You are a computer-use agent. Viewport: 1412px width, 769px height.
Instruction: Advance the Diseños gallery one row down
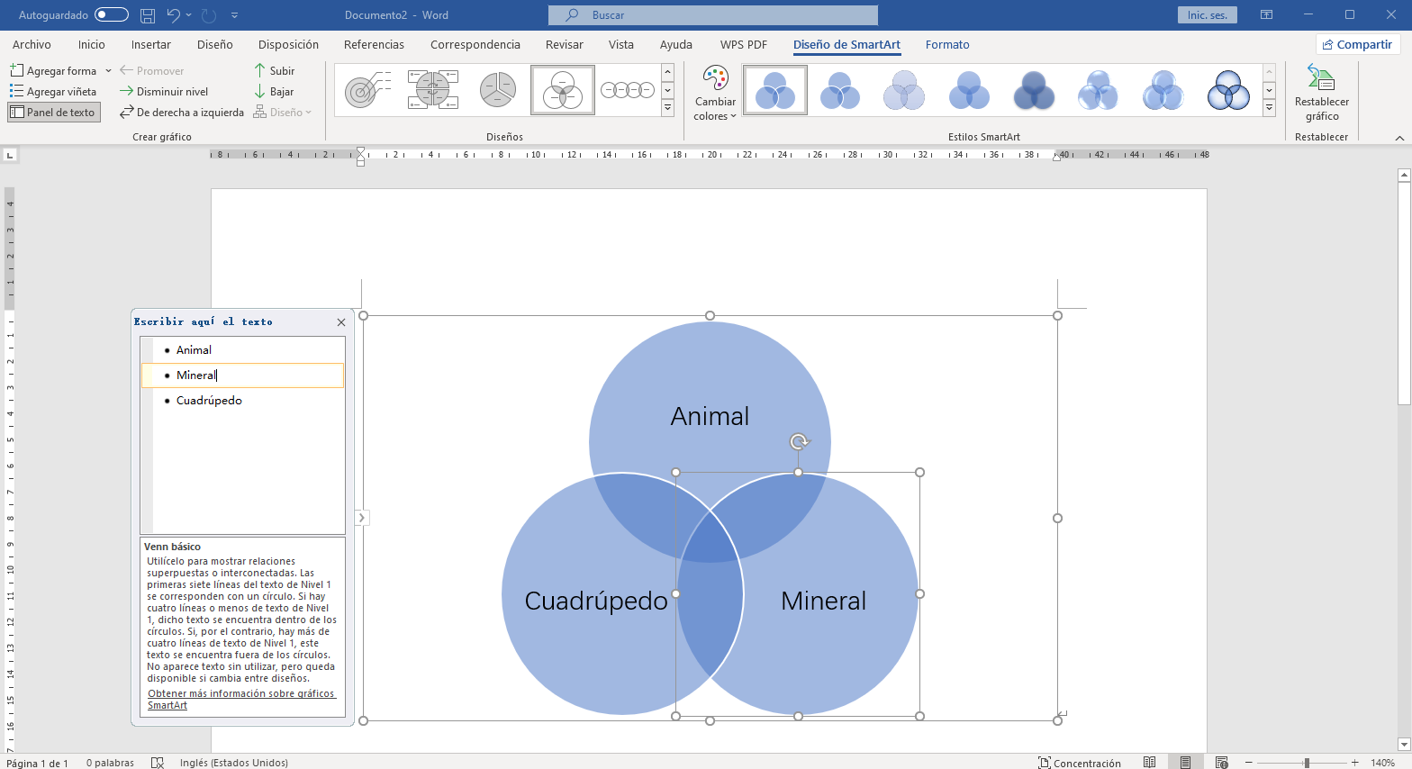click(667, 90)
